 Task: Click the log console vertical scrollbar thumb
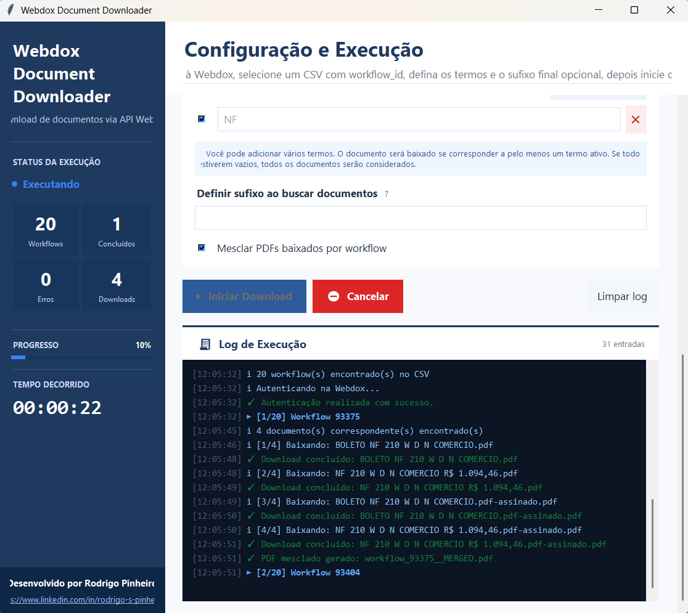tap(652, 543)
